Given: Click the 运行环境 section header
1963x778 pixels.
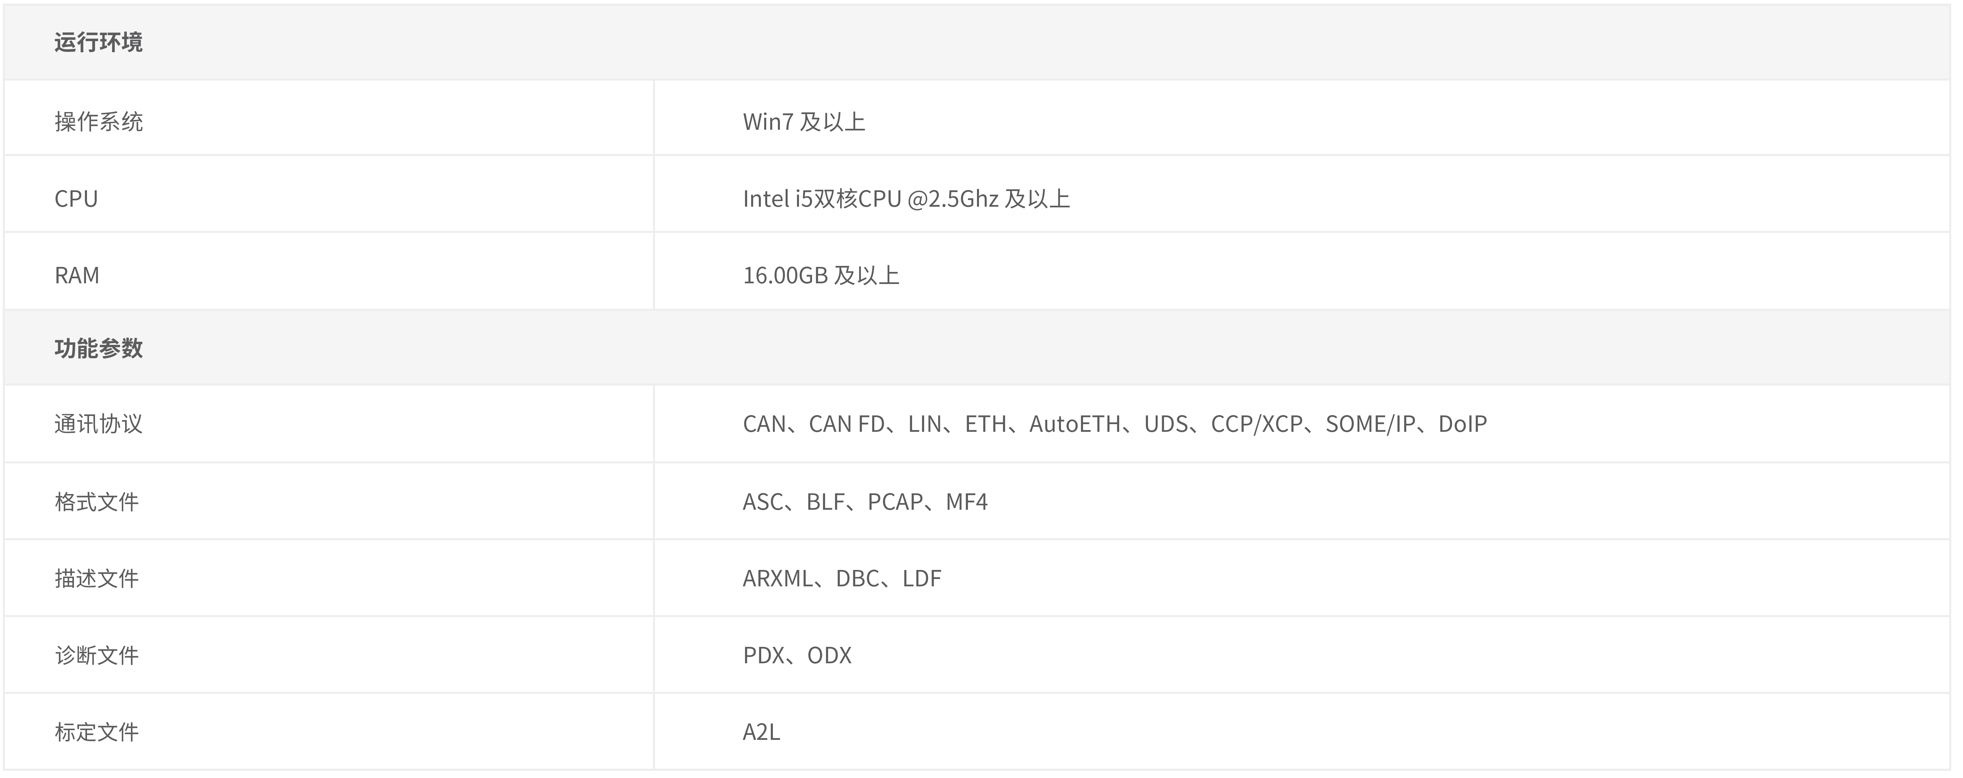Looking at the screenshot, I should (x=98, y=42).
